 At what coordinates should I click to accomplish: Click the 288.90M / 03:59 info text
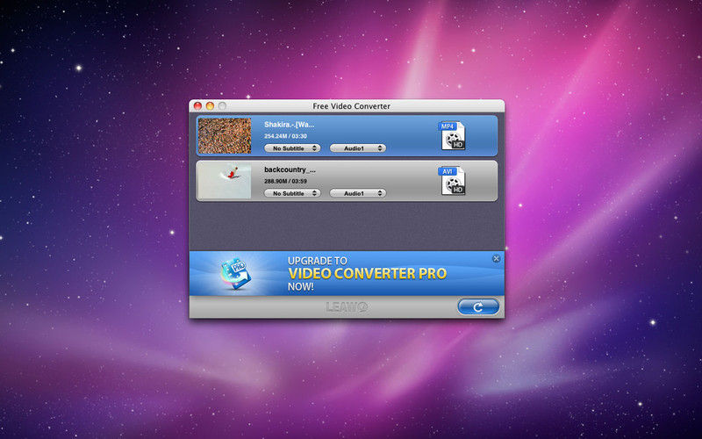(286, 182)
